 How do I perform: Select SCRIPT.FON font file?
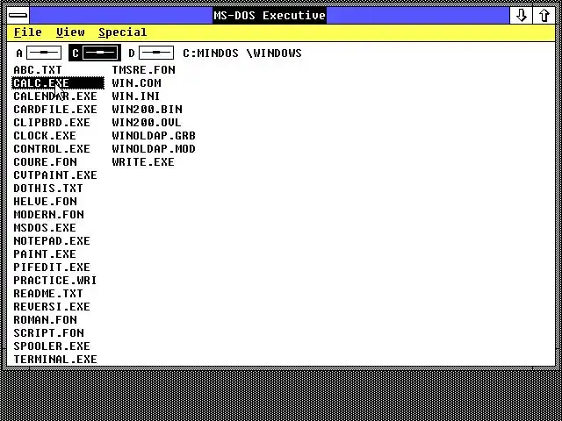(48, 333)
